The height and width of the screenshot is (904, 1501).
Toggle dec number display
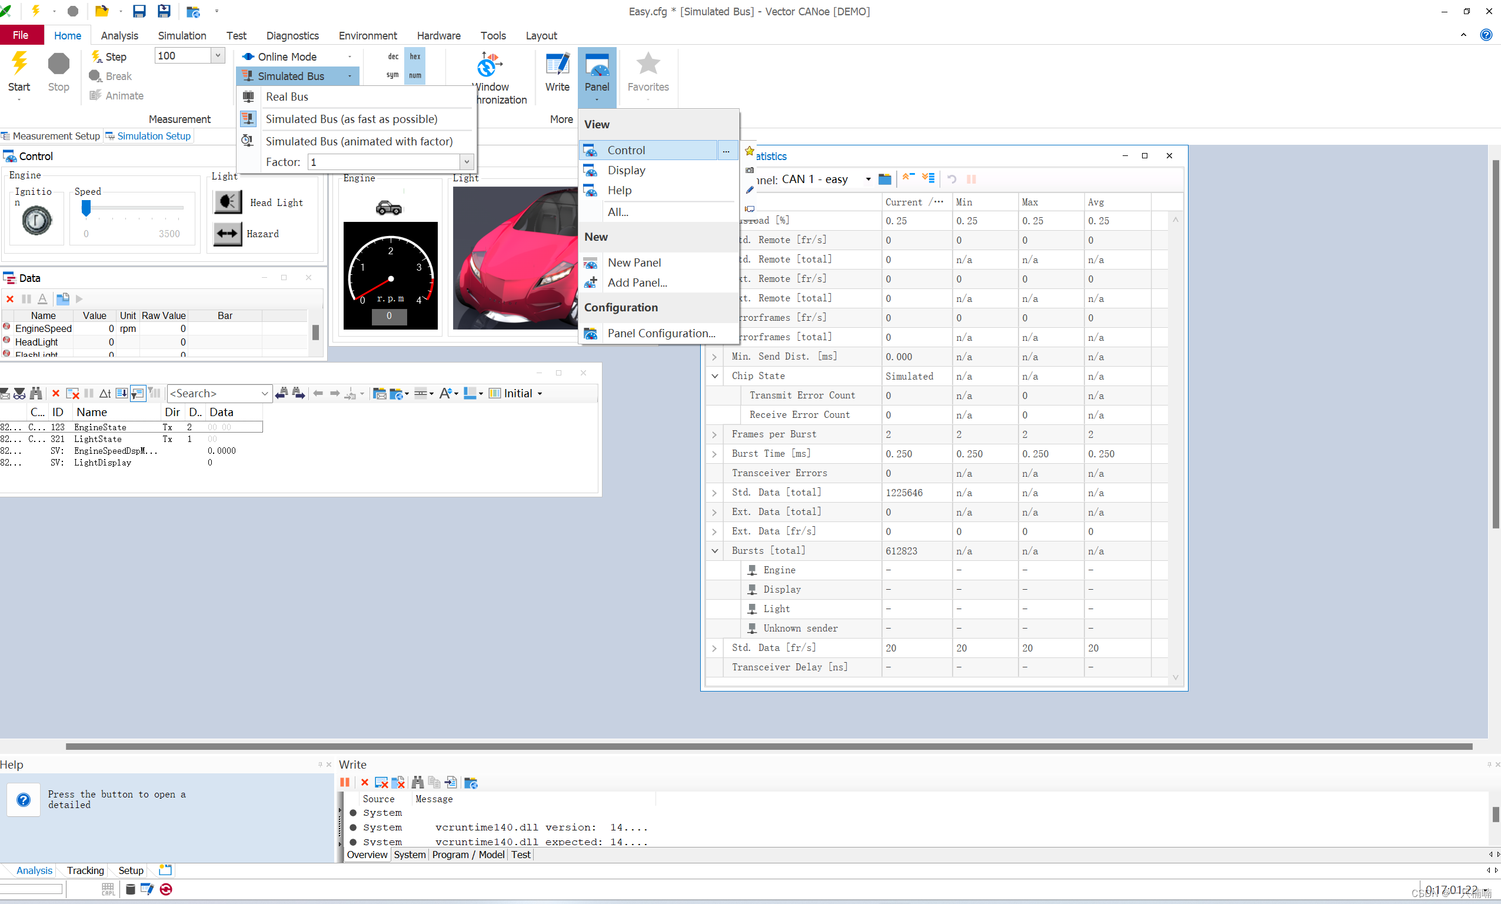tap(393, 56)
